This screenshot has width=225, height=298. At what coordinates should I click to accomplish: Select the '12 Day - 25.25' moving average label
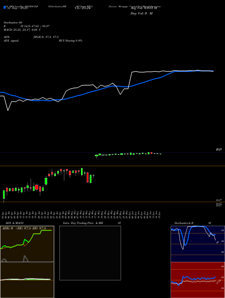[x=18, y=9]
